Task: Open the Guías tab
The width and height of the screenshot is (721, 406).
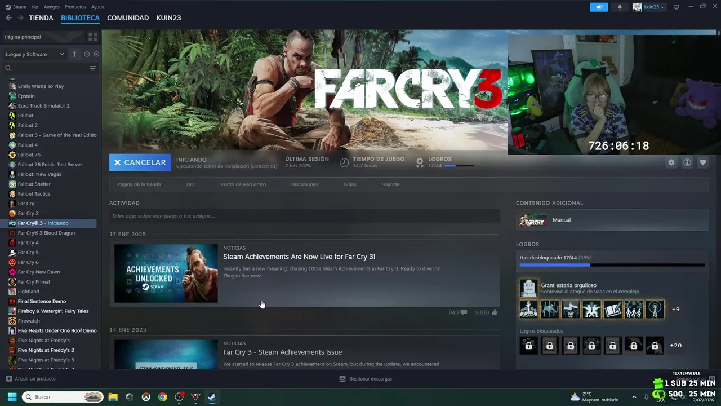Action: tap(350, 184)
